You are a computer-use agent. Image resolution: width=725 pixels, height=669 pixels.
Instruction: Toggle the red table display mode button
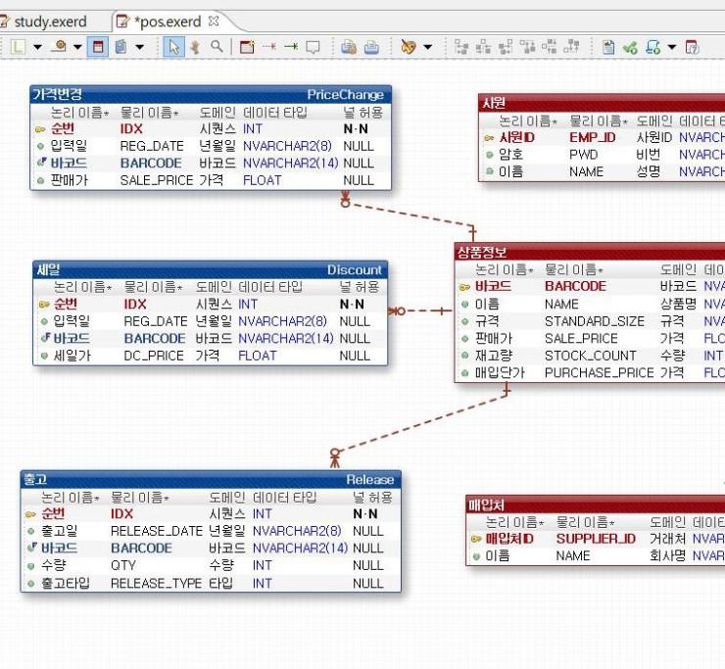coord(98,47)
